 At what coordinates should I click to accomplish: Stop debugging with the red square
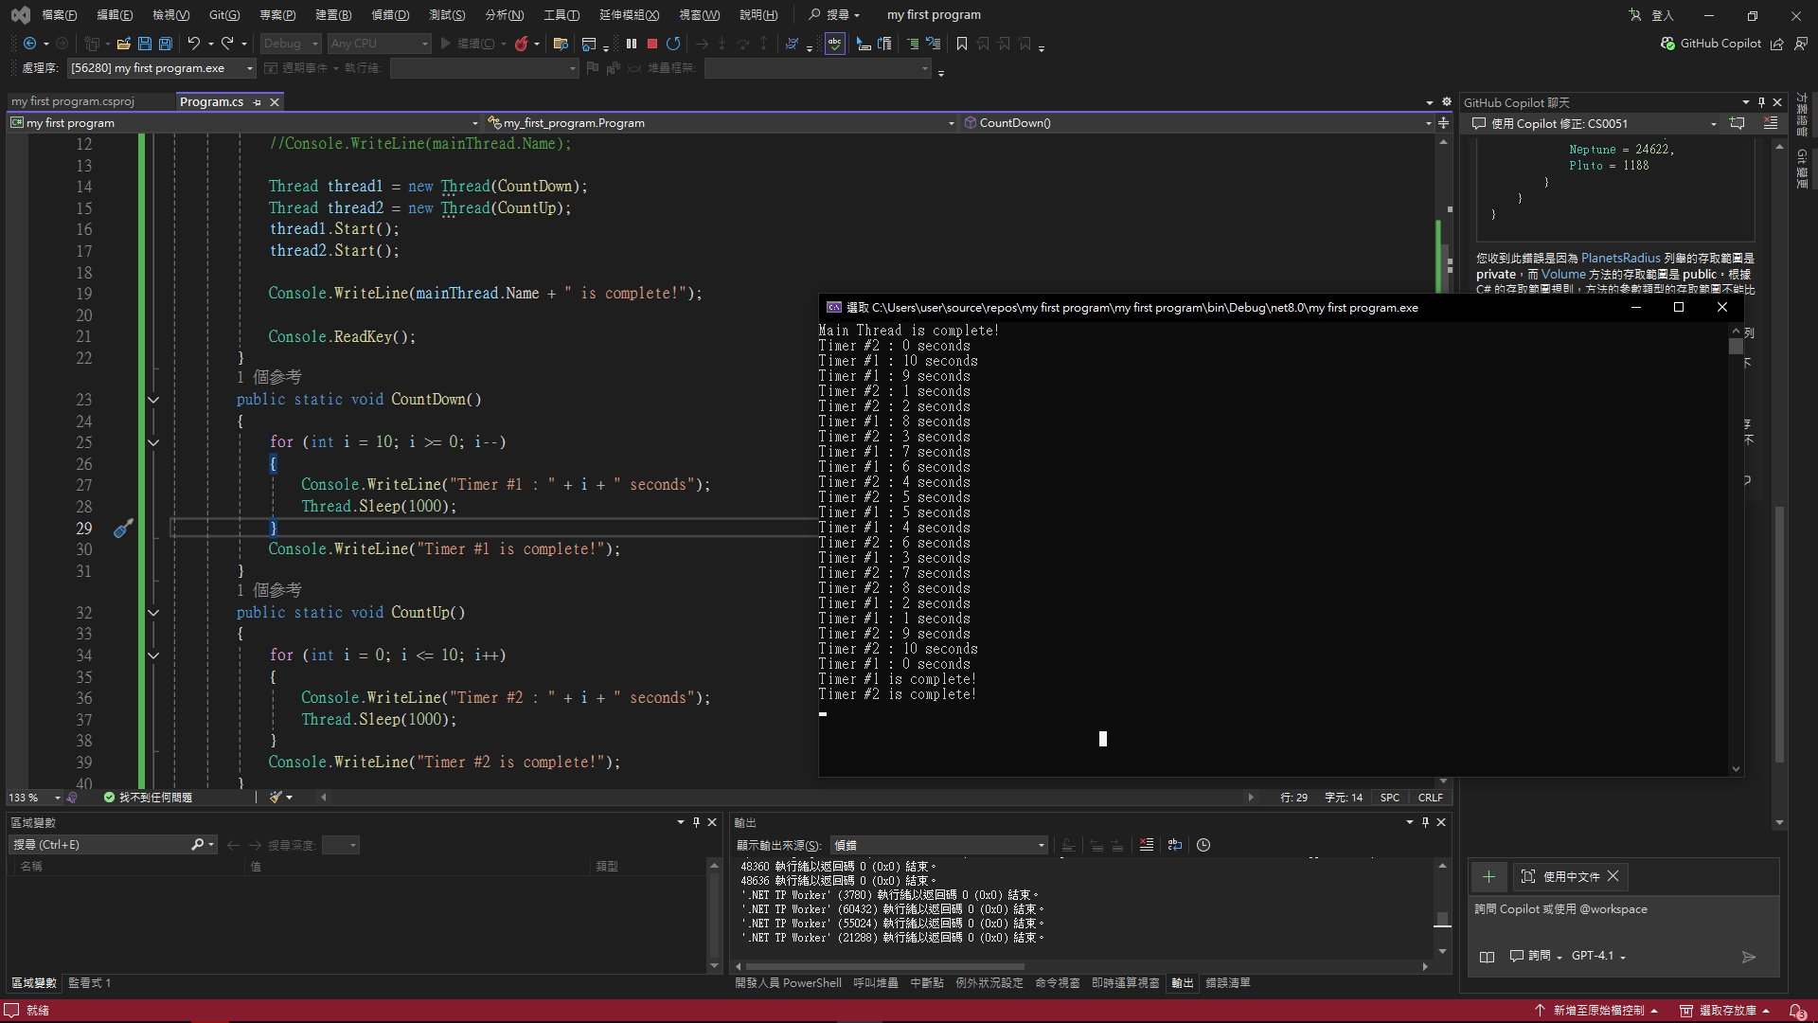[x=652, y=44]
